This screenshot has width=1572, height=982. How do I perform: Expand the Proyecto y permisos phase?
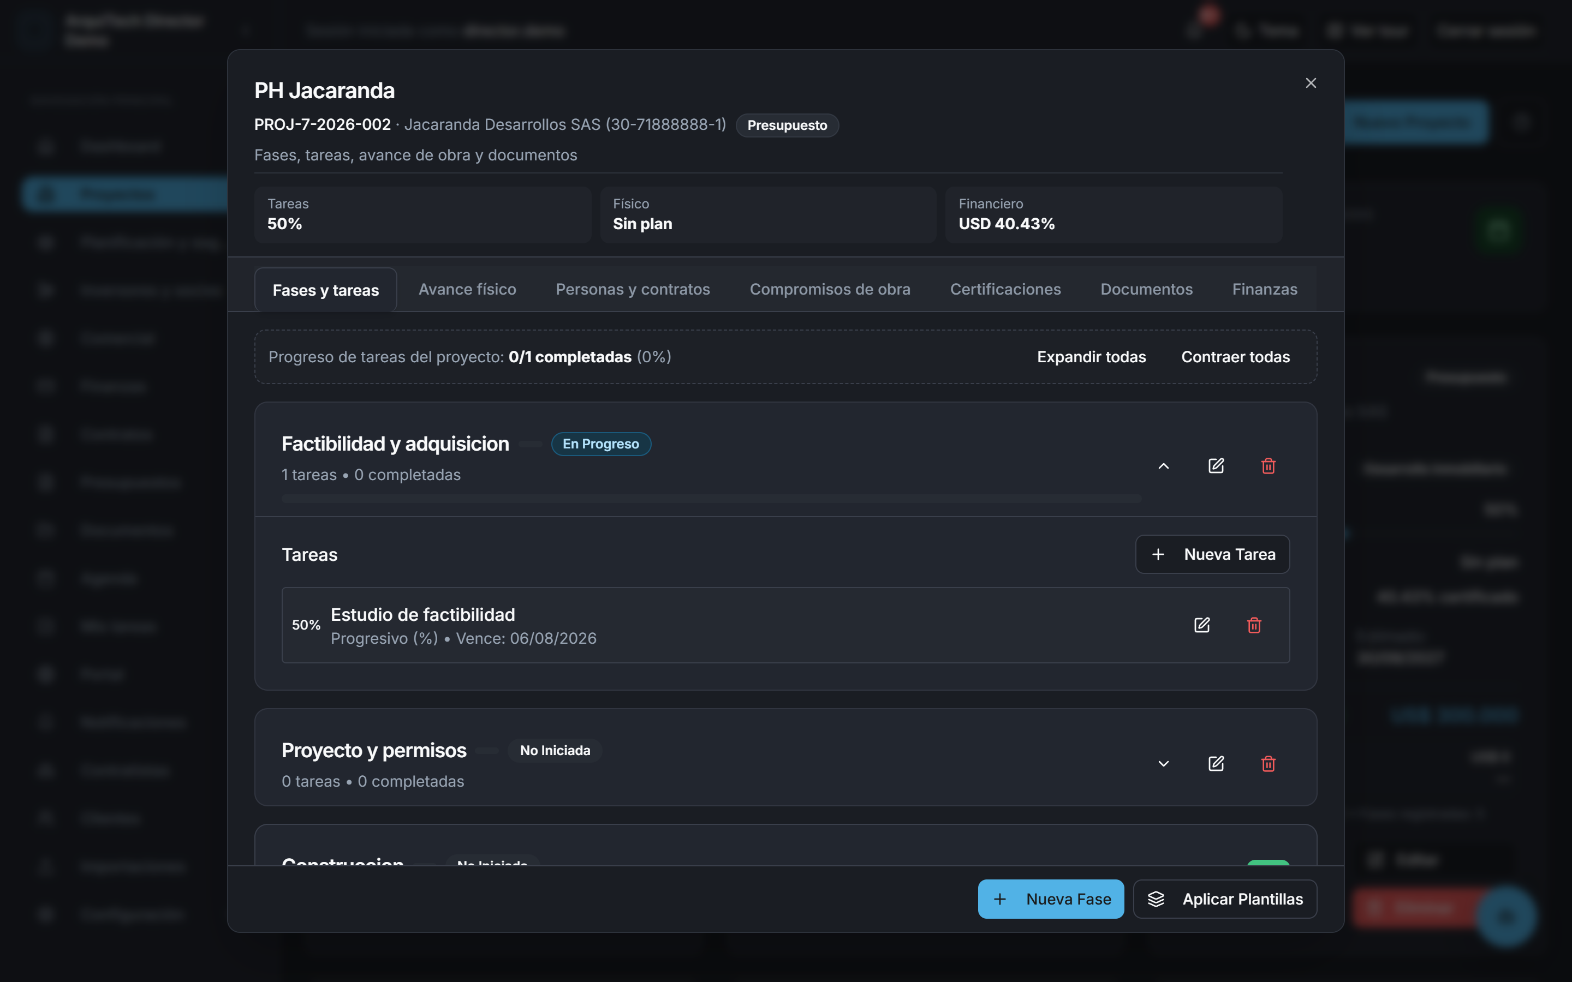pos(1163,764)
